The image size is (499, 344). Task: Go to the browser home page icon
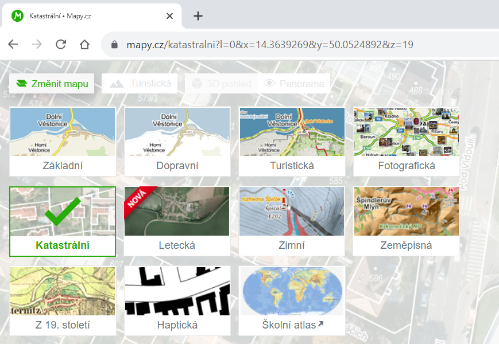[84, 44]
